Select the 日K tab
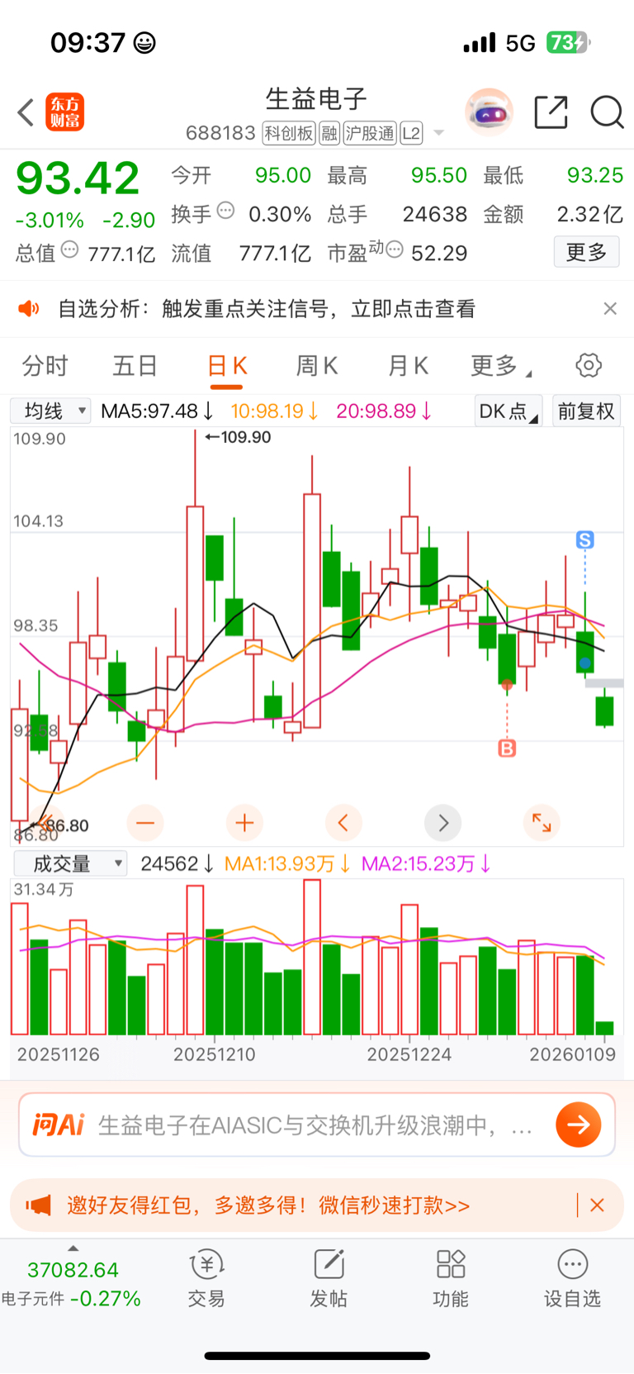 [x=227, y=365]
